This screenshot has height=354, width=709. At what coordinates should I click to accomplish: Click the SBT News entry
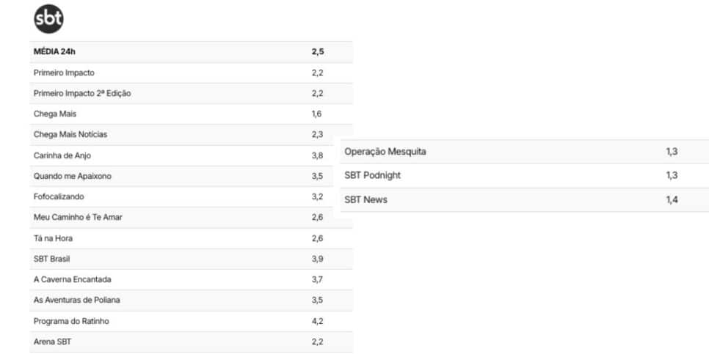525,199
